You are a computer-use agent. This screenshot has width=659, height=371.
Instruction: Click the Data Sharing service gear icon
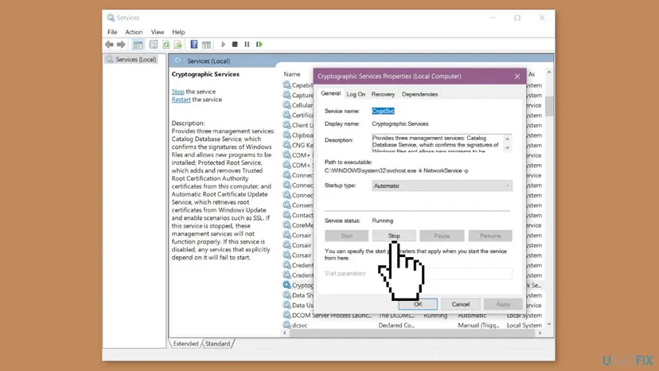(x=287, y=295)
